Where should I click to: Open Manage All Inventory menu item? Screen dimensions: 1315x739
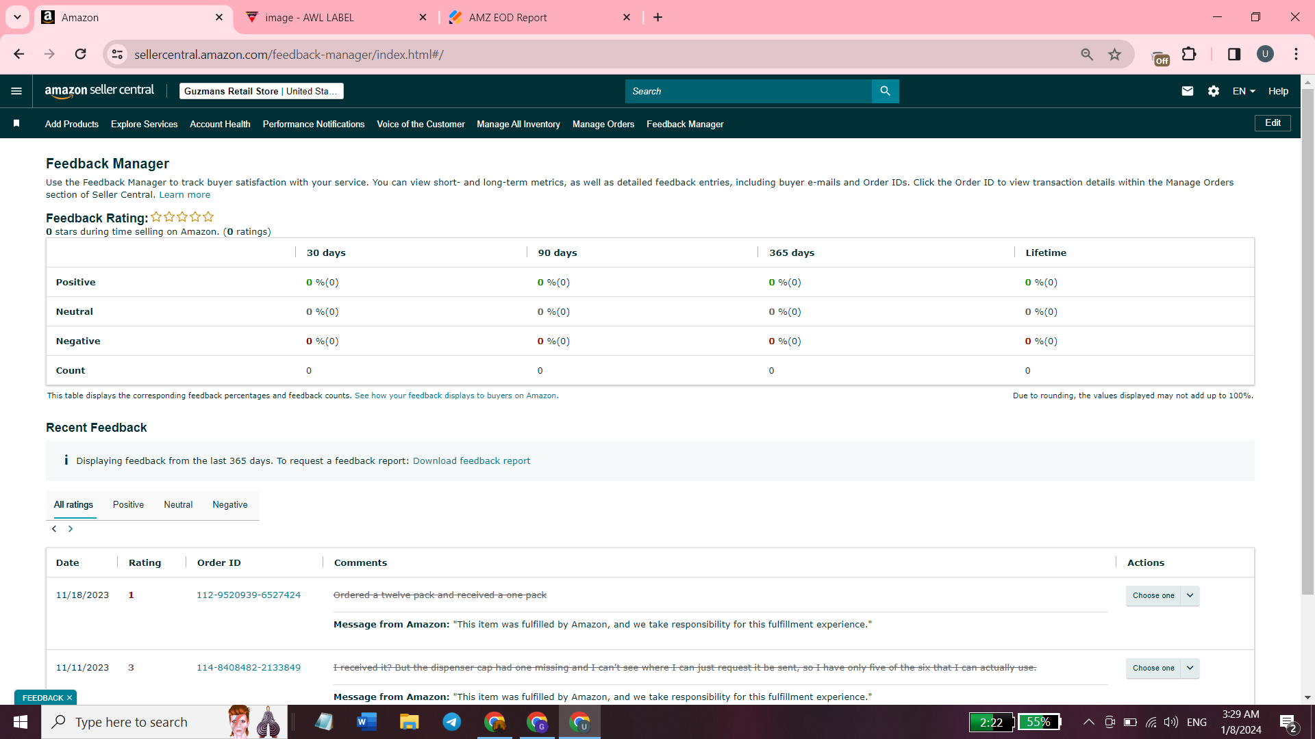click(x=518, y=124)
